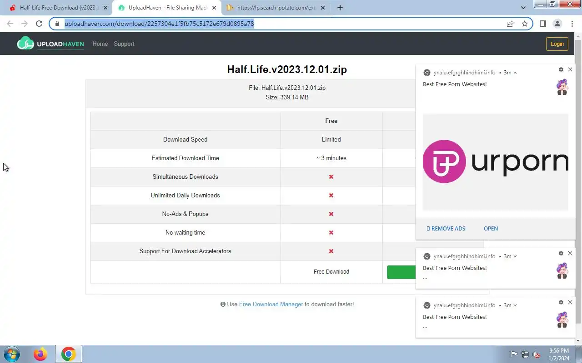
Task: Open settings gear on third notification
Action: (x=561, y=302)
